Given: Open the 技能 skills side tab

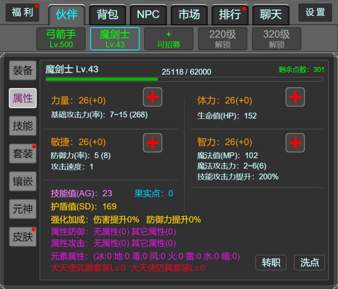Looking at the screenshot, I should coord(23,126).
